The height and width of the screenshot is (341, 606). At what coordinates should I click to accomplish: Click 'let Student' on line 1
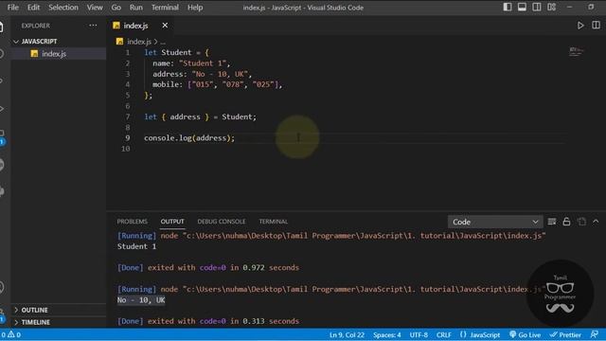(x=168, y=53)
